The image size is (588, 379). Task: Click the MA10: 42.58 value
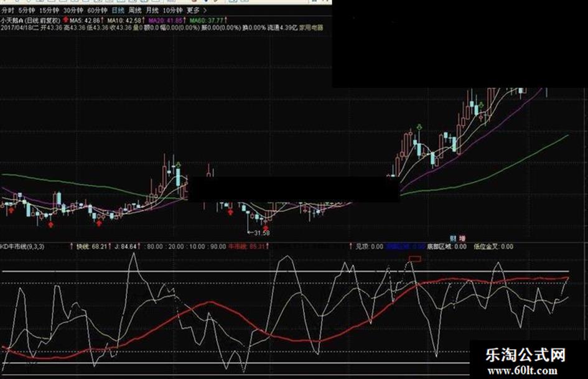pos(124,21)
